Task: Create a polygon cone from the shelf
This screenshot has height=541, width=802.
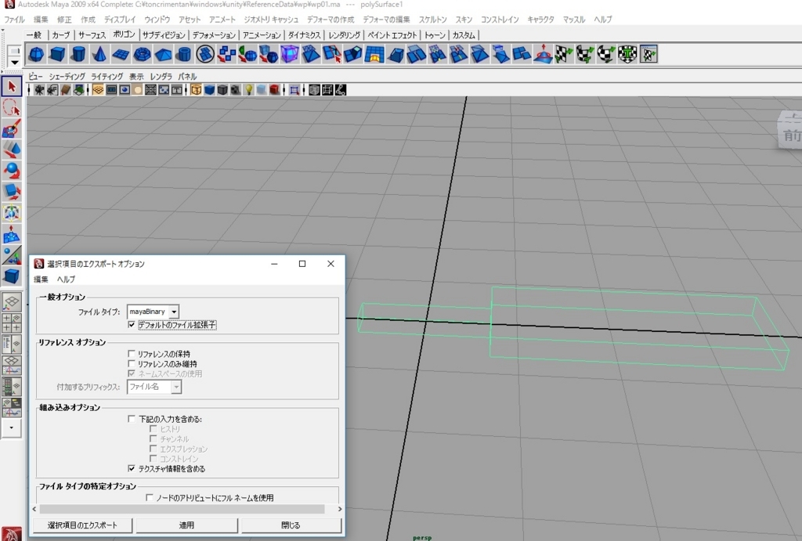Action: coord(99,54)
